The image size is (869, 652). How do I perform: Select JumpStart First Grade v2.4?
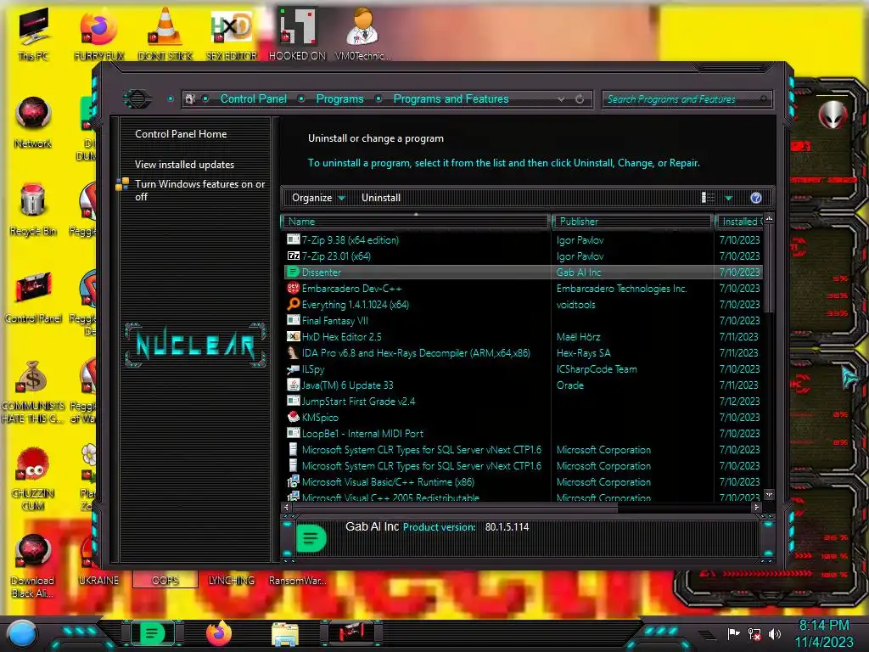tap(523, 401)
